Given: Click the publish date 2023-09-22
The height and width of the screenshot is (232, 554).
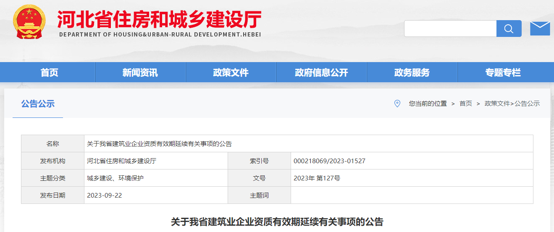Looking at the screenshot, I should (x=104, y=196).
